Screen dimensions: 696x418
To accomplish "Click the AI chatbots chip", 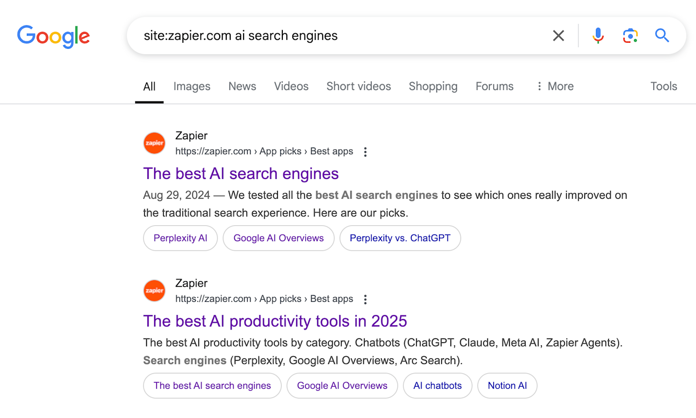I will [x=437, y=386].
